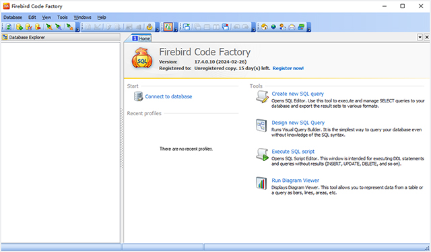The image size is (431, 252).
Task: Maximize the Firebird Code Factory window
Action: [x=403, y=6]
